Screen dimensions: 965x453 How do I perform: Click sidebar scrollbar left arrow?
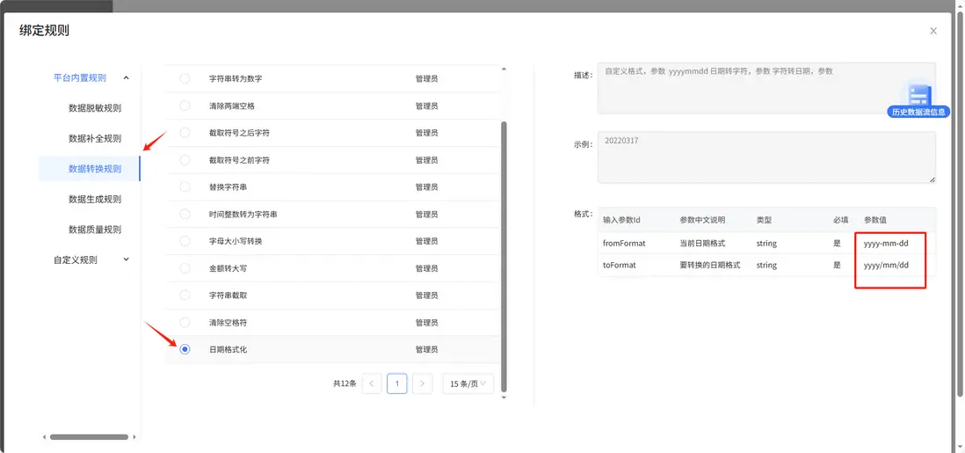click(x=44, y=437)
